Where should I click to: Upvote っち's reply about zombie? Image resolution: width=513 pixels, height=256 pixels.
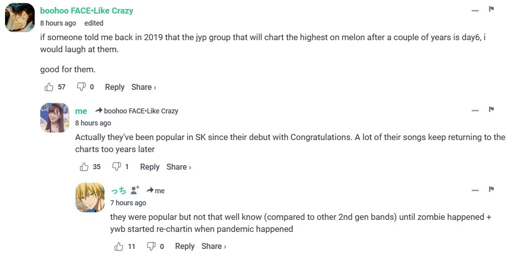(x=119, y=246)
